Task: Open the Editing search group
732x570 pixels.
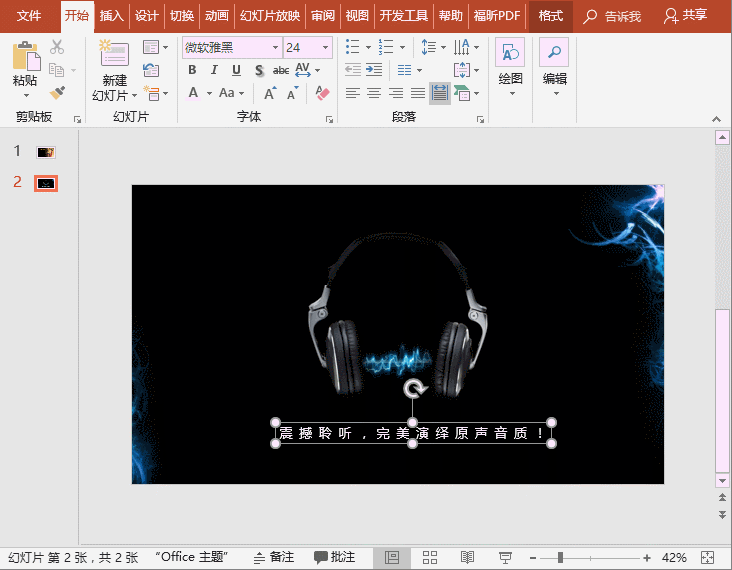Action: (x=554, y=67)
